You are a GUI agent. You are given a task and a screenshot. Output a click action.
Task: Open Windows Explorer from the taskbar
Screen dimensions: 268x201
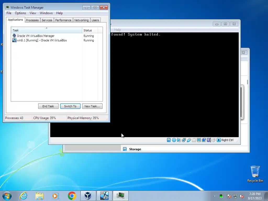click(40, 196)
